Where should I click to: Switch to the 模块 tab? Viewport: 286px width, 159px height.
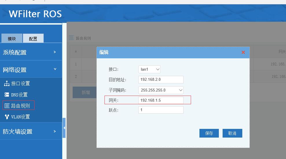click(x=12, y=39)
